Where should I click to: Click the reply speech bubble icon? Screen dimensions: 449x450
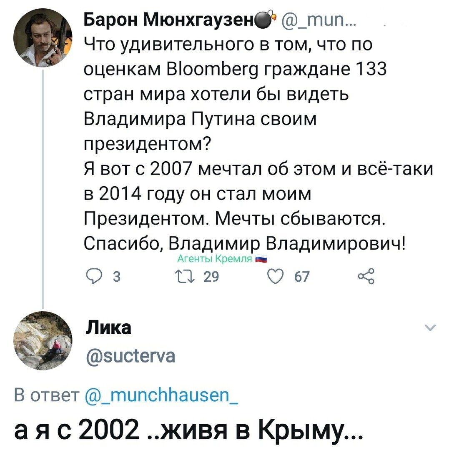click(x=93, y=277)
